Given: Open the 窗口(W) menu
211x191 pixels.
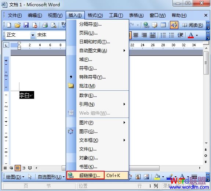Looking at the screenshot, I should point(157,15).
